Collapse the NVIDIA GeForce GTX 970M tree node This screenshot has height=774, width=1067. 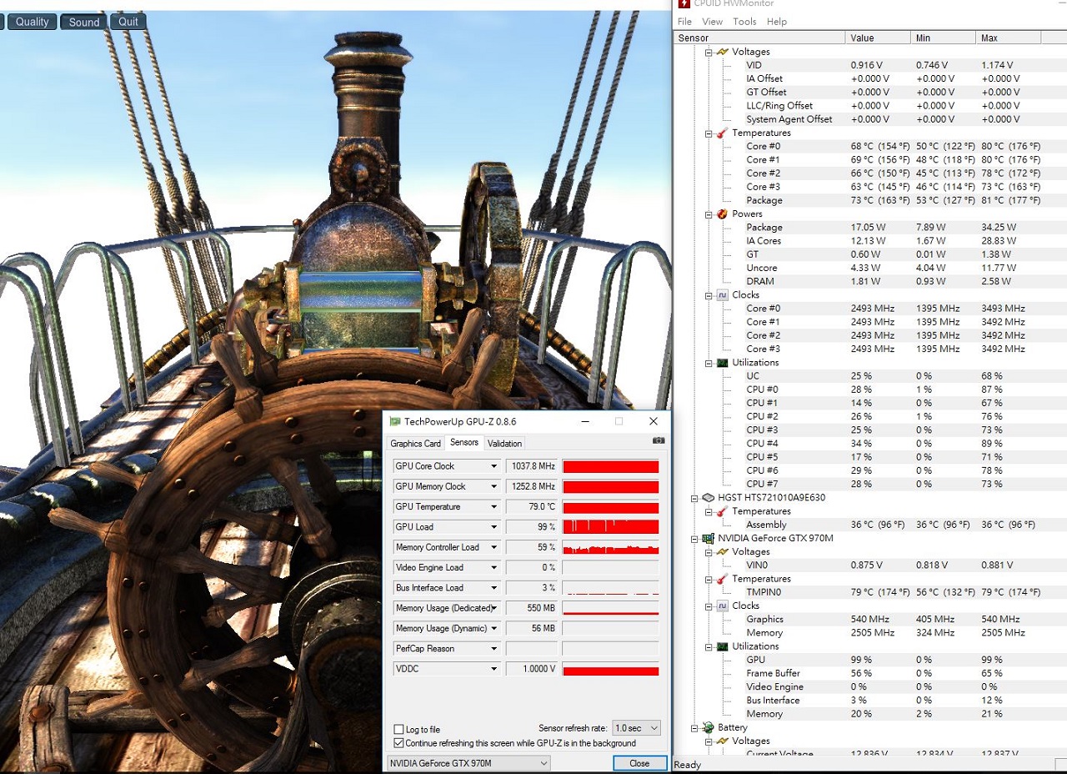694,539
